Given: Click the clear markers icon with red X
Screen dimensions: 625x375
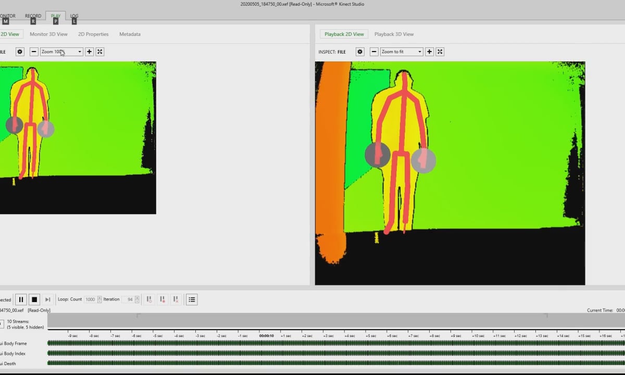Looking at the screenshot, I should [x=176, y=299].
